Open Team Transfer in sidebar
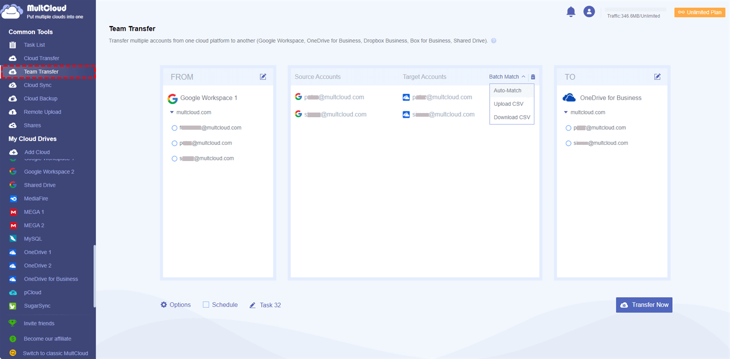This screenshot has height=359, width=730. (x=48, y=72)
